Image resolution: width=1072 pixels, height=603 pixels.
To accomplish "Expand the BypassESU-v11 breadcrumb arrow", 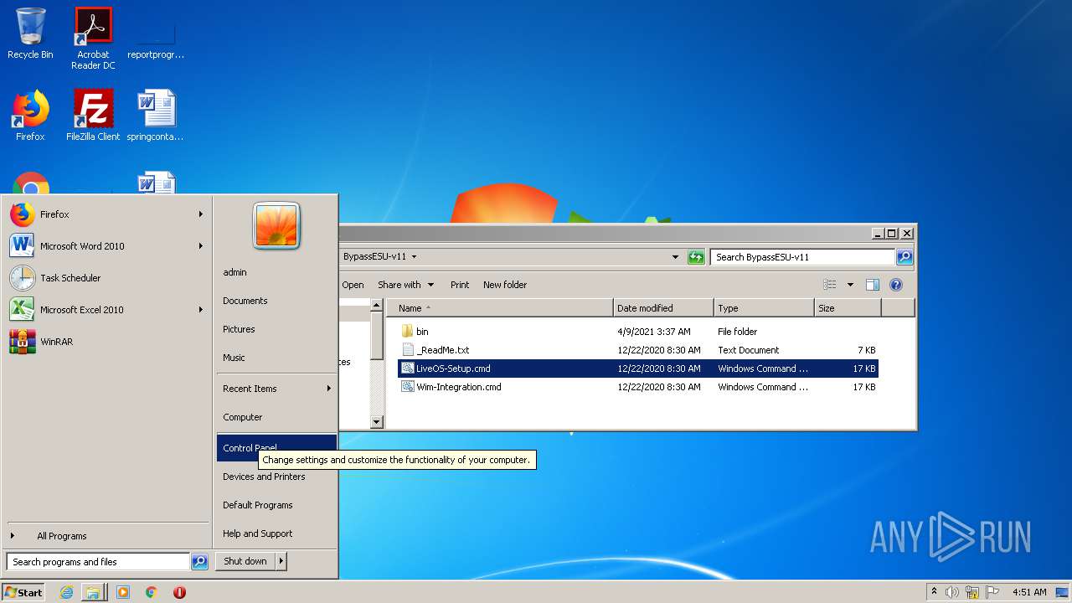I will click(414, 257).
